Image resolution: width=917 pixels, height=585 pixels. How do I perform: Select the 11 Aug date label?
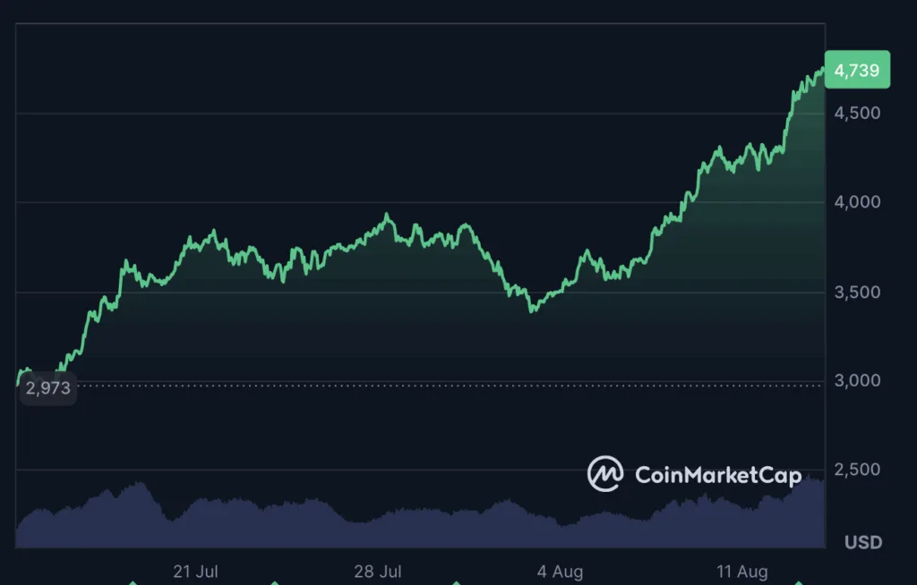point(742,571)
